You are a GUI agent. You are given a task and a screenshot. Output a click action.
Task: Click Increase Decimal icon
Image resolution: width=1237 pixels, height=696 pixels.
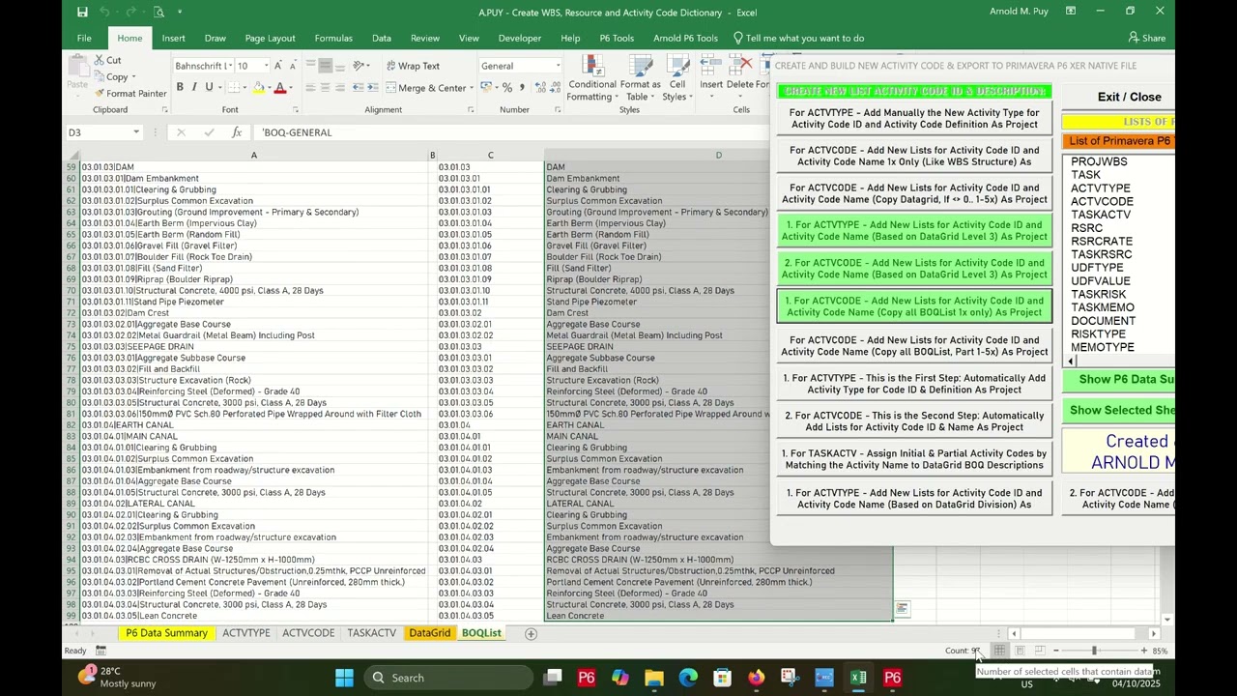pyautogui.click(x=538, y=88)
